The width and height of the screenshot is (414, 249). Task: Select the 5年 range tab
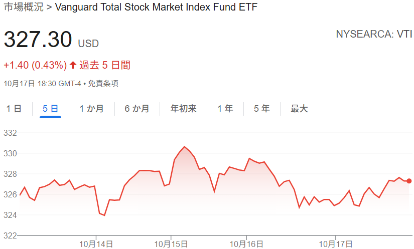[262, 109]
